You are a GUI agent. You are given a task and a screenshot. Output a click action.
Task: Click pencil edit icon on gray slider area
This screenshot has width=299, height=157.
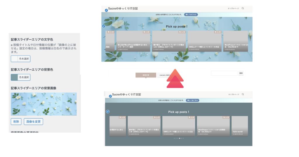[x=108, y=111]
